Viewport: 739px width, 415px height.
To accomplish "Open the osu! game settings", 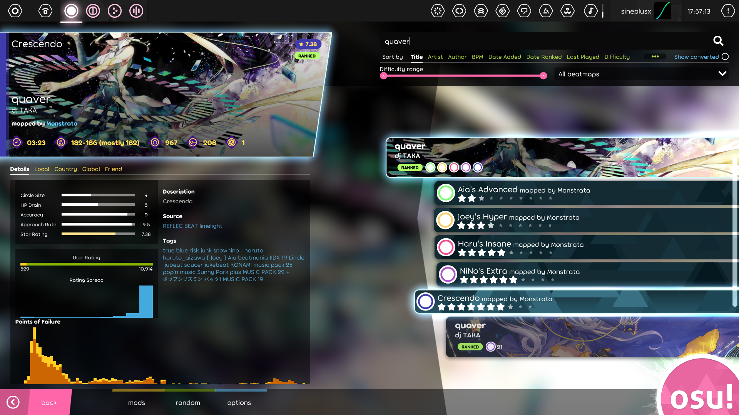I will point(15,11).
